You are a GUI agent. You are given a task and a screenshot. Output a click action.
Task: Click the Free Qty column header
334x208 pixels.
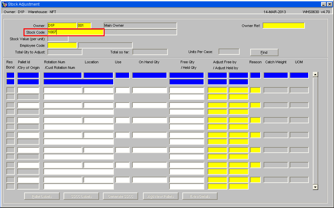pyautogui.click(x=187, y=62)
